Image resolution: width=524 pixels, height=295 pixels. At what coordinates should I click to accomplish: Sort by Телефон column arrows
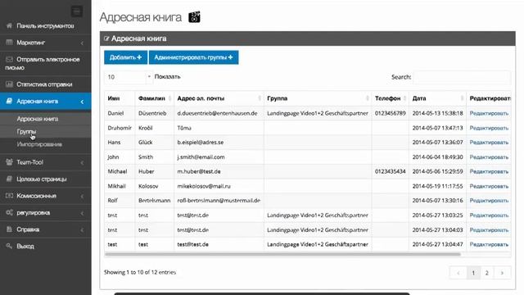[x=405, y=98]
